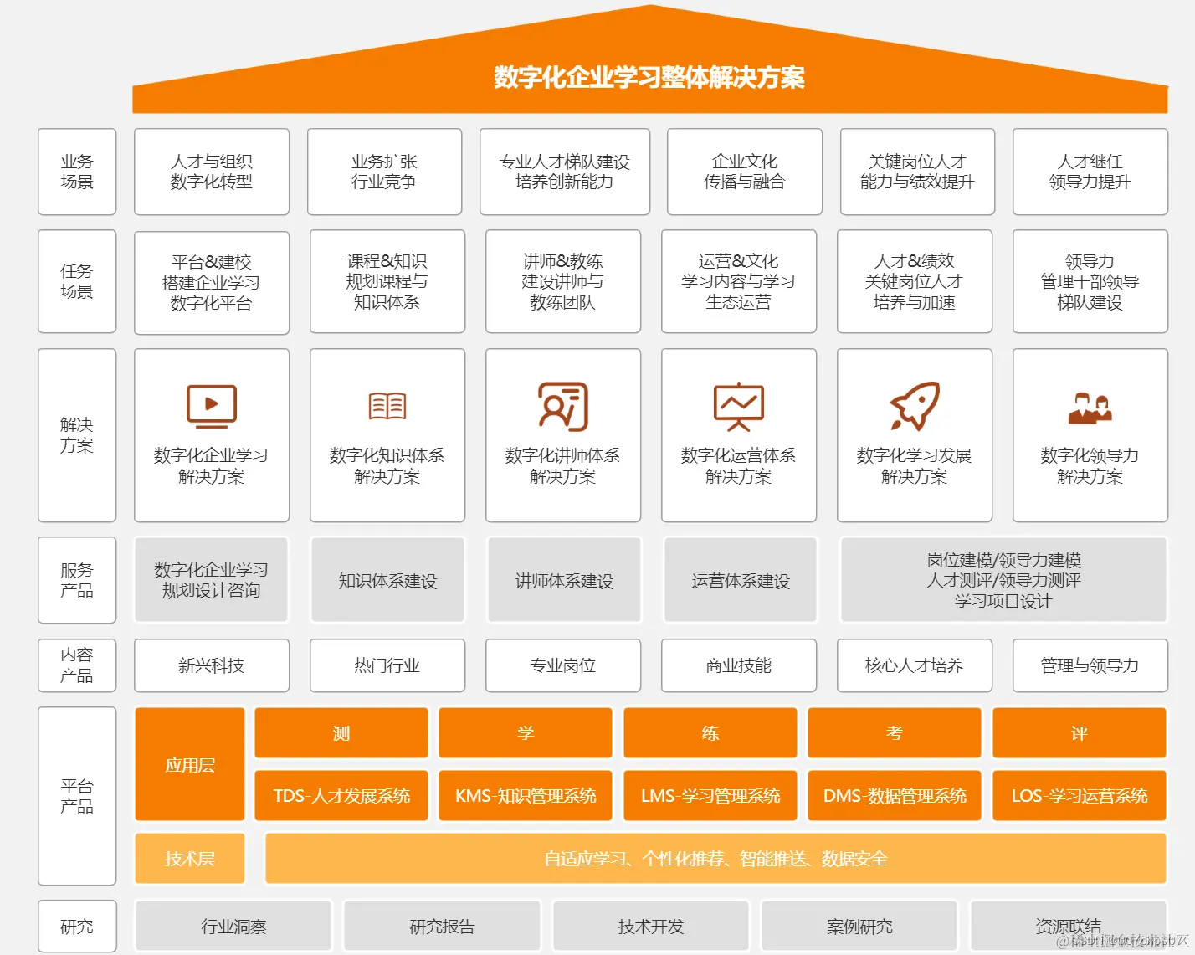Open 数字化讲师体系解决方案 caption
1195x955 pixels.
563,466
